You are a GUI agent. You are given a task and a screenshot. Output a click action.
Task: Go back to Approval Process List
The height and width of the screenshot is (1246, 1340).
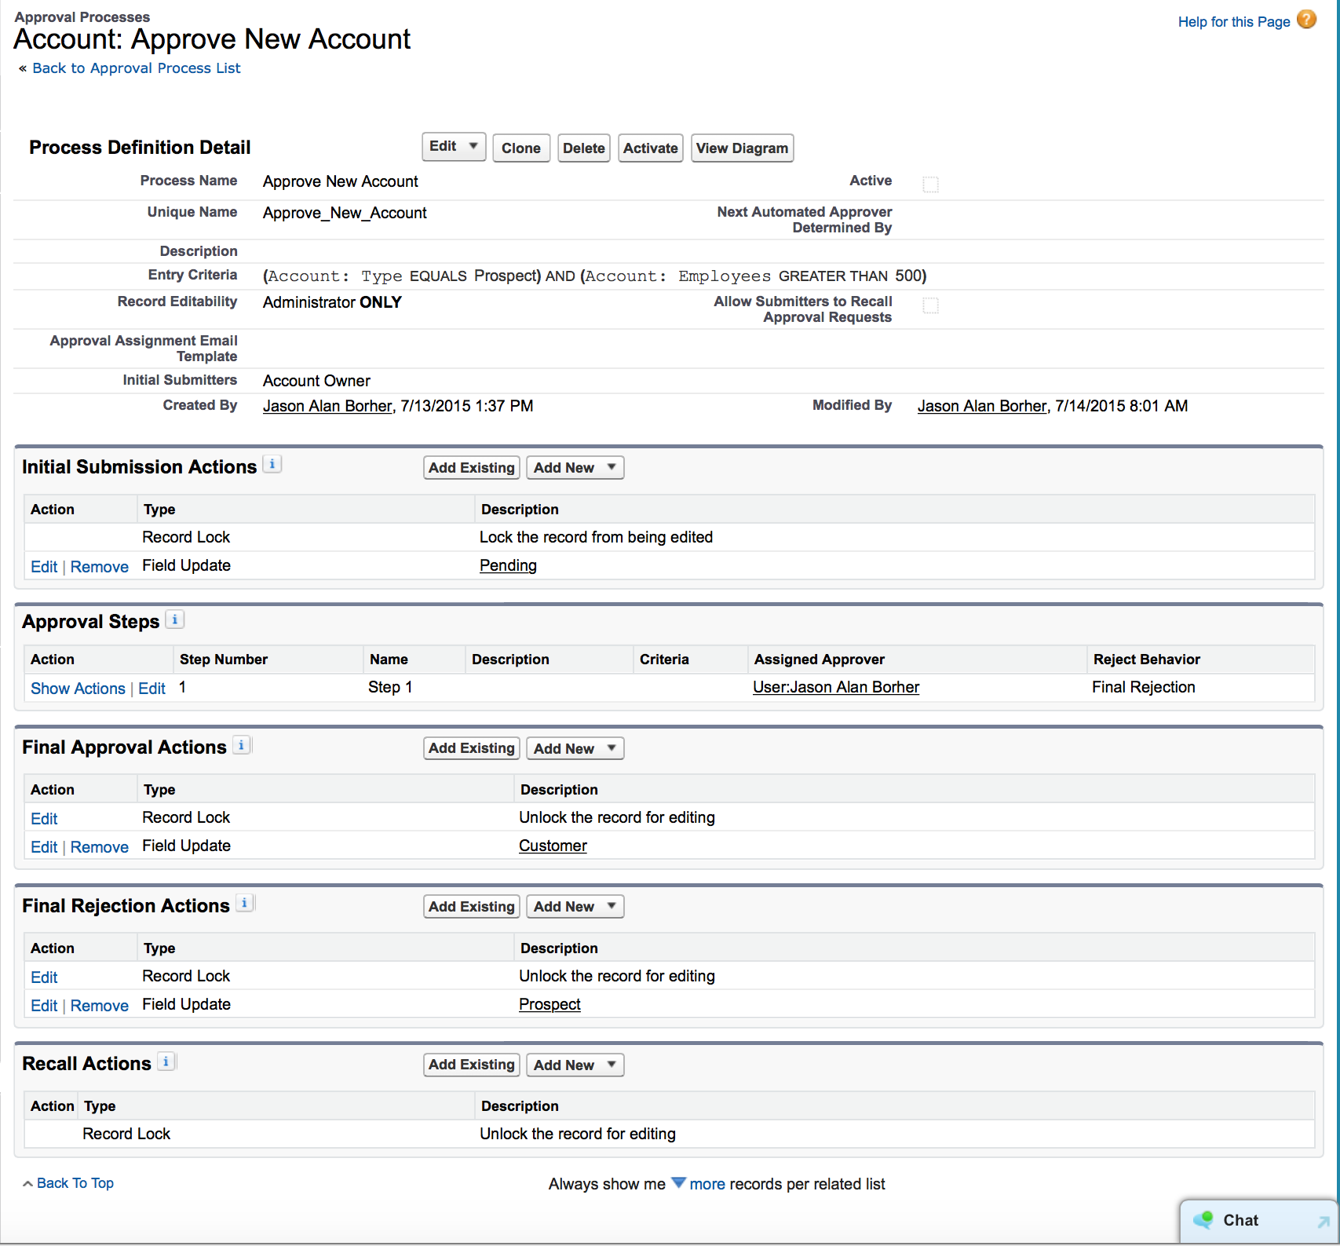[x=136, y=68]
